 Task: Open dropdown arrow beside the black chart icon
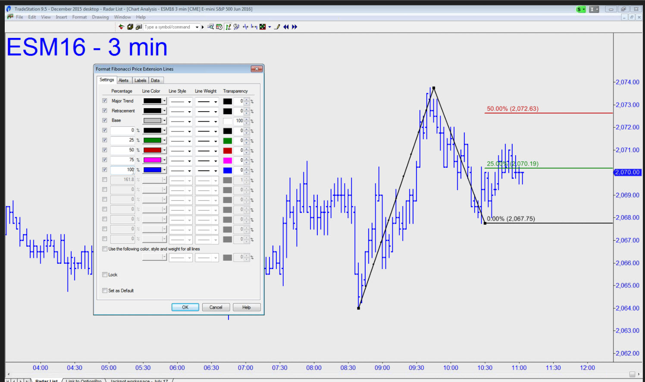(270, 27)
